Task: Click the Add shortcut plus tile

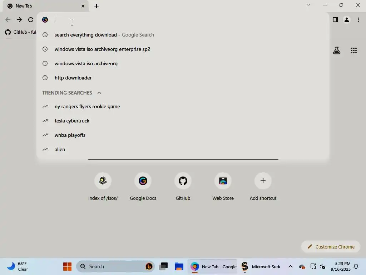Action: pyautogui.click(x=263, y=187)
